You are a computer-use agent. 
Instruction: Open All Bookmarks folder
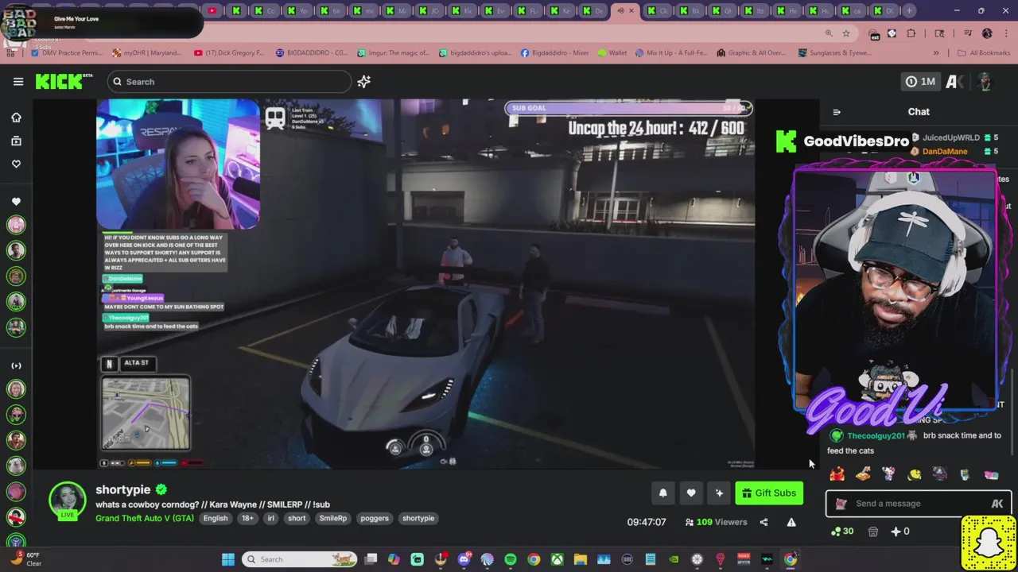pos(985,53)
